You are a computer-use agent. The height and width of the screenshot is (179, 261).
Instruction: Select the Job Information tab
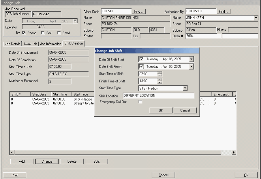tap(50, 44)
